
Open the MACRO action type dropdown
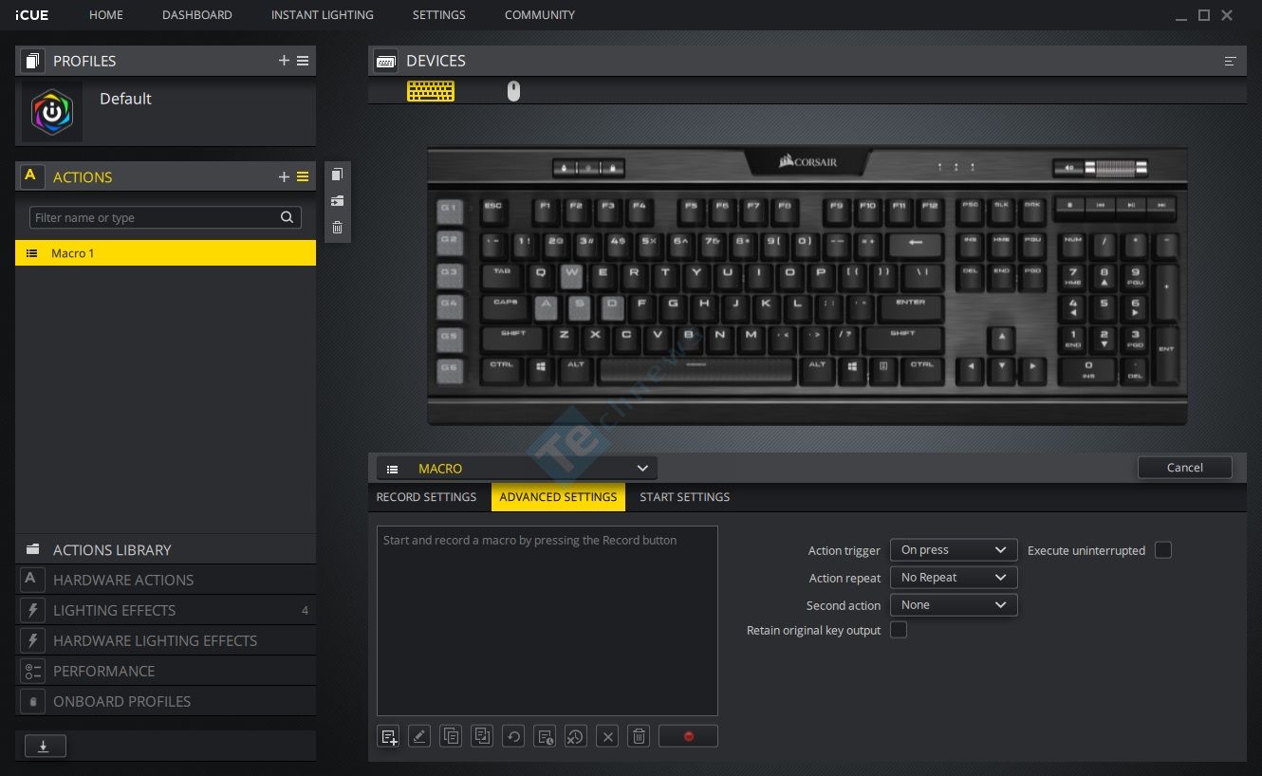pyautogui.click(x=517, y=469)
